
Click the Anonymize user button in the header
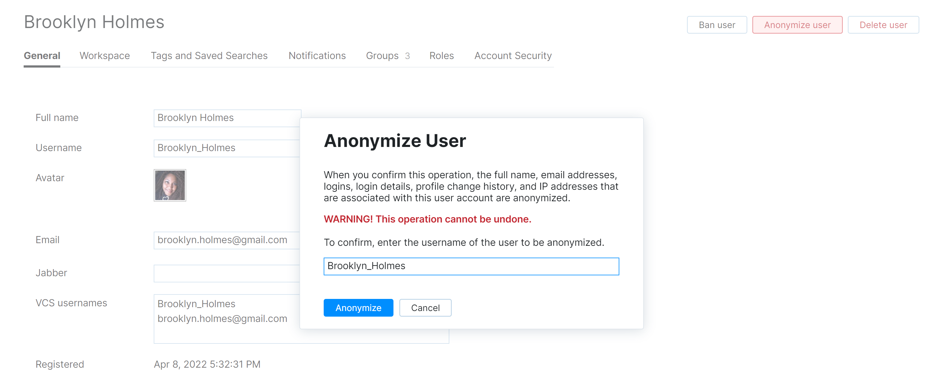(797, 25)
